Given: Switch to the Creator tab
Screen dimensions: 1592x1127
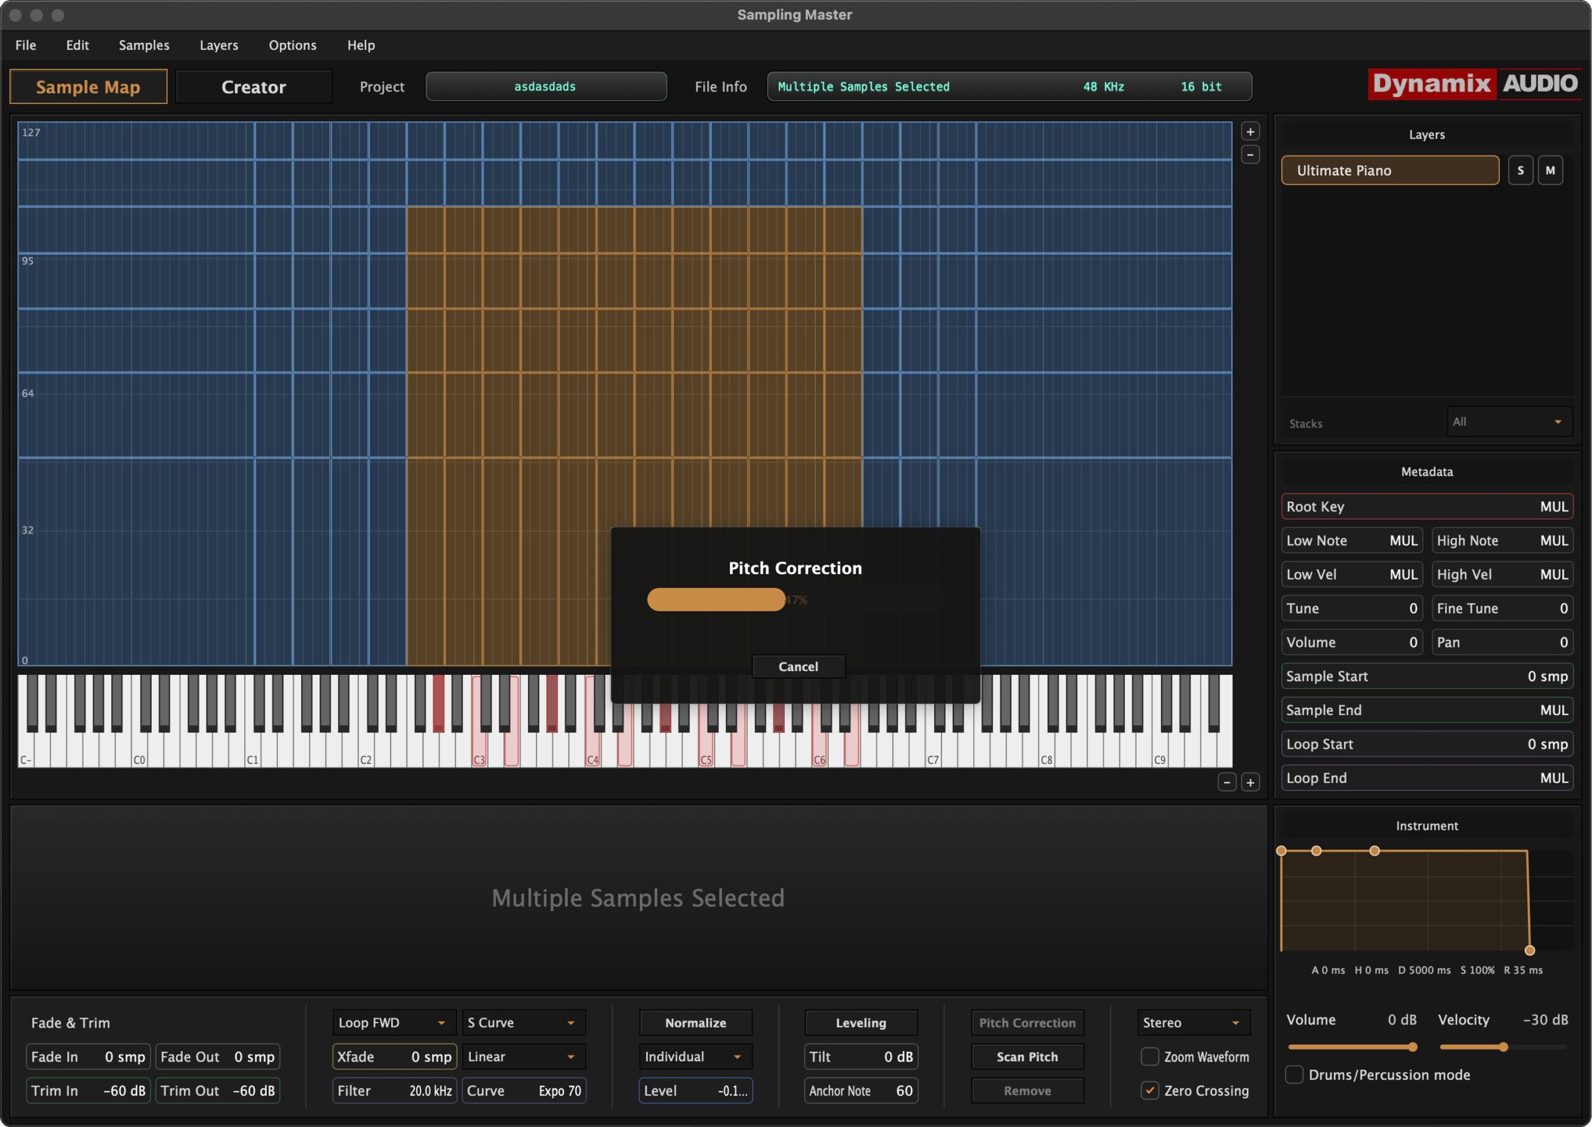Looking at the screenshot, I should [x=253, y=86].
